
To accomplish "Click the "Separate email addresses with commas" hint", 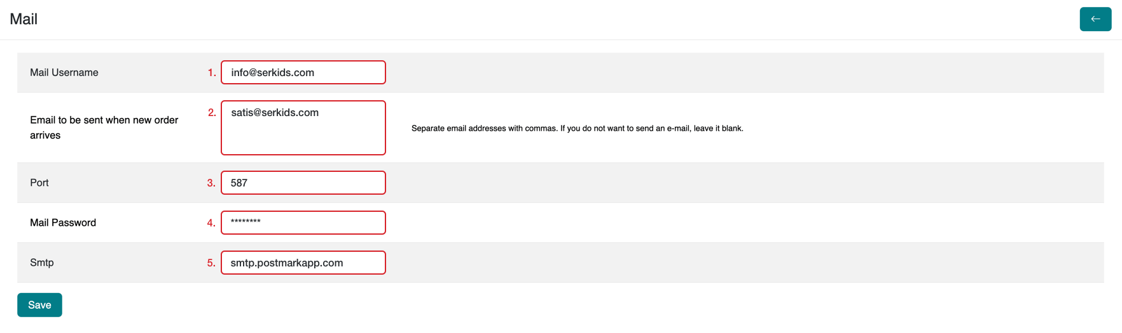I will pos(577,128).
